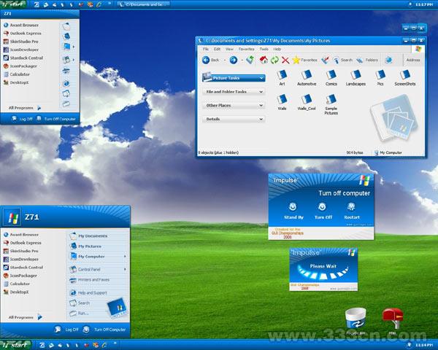Expand the File and Folder Tasks panel

point(261,92)
